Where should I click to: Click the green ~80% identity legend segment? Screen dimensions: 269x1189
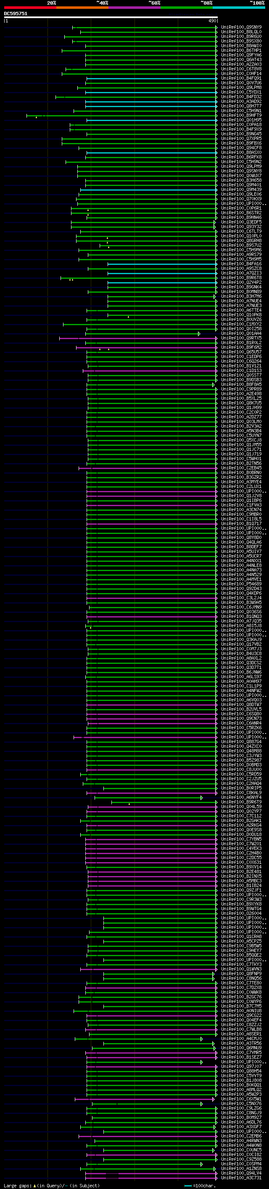point(187,8)
